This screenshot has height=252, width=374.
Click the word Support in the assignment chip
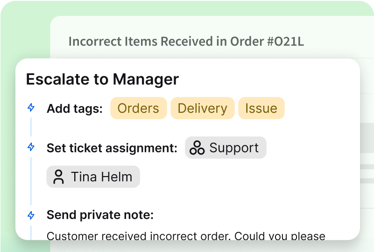coord(233,148)
